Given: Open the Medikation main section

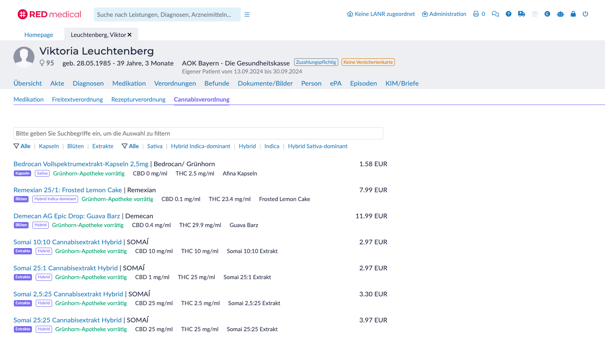Looking at the screenshot, I should (x=129, y=83).
